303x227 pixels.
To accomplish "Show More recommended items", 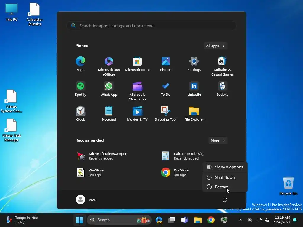I will (x=217, y=140).
